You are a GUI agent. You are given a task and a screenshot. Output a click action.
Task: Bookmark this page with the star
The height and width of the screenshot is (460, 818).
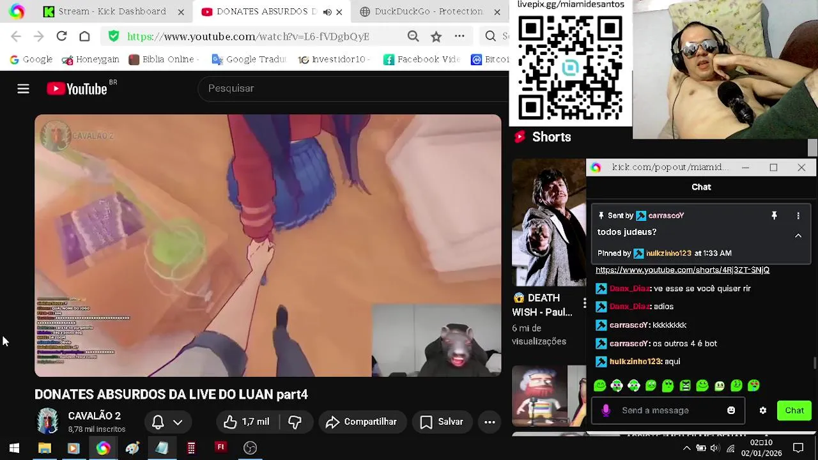point(436,36)
